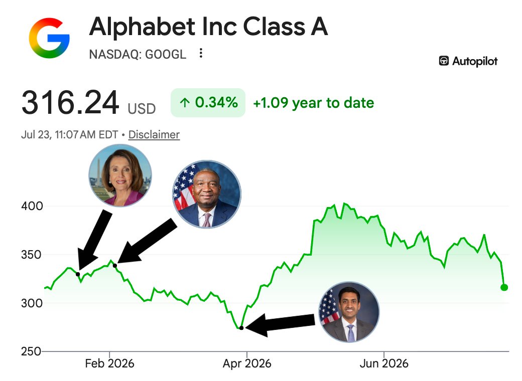Click the black marker dot near February peak
This screenshot has width=522, height=381.
coord(115,266)
